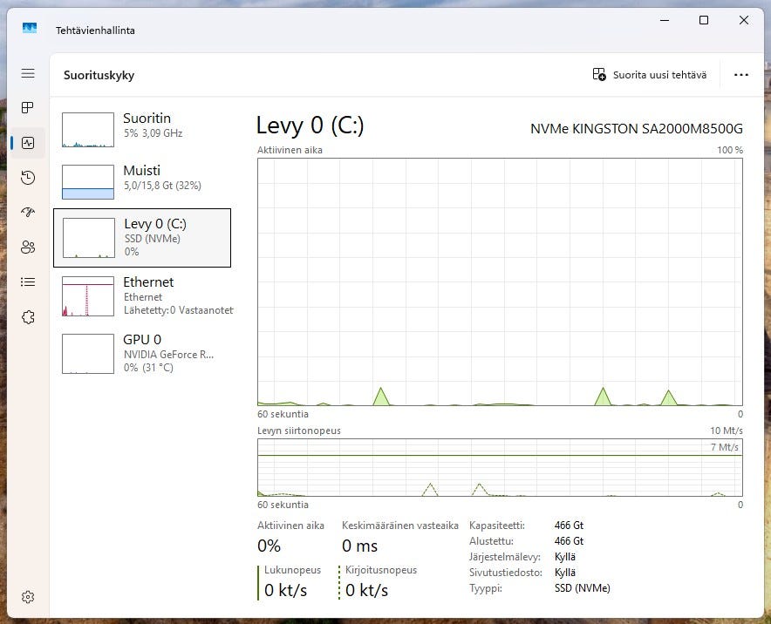Image resolution: width=771 pixels, height=624 pixels.
Task: Click the 100 % scale label
Action: pos(730,150)
